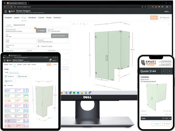This screenshot has height=131, width=175.
Task: Switch to Panels tab on monitor
Action: [49, 17]
